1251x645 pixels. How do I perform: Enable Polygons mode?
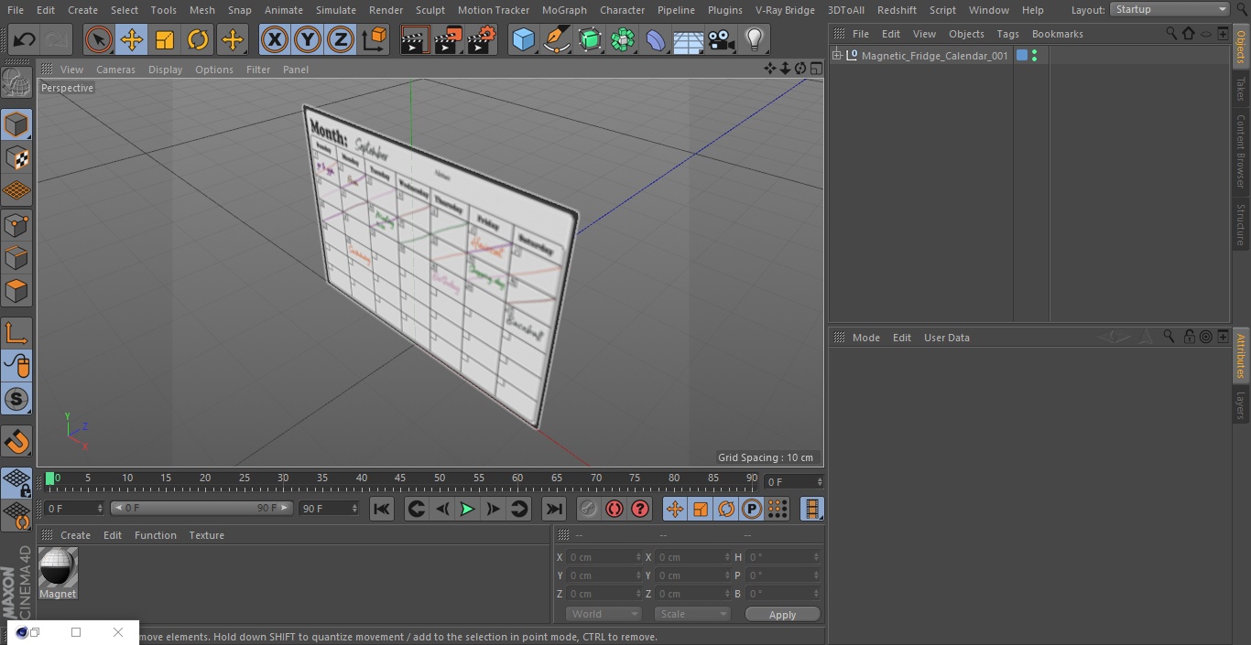pyautogui.click(x=16, y=291)
